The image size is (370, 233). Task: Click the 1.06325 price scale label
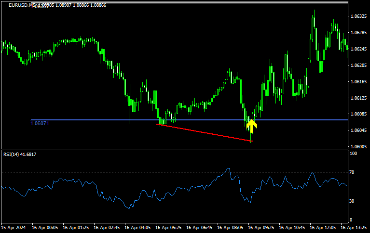[x=358, y=16]
